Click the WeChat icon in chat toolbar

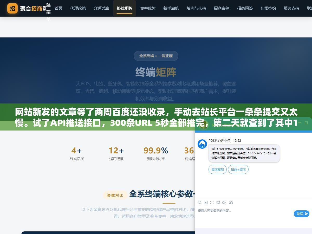(x=231, y=203)
